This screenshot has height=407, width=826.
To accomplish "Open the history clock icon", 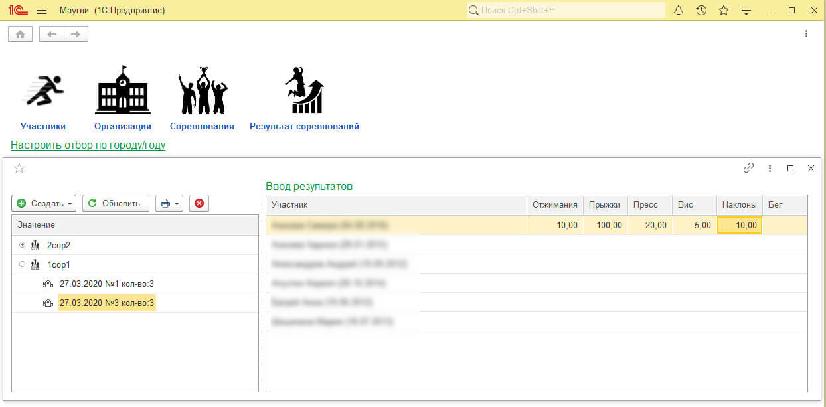I will pos(701,11).
